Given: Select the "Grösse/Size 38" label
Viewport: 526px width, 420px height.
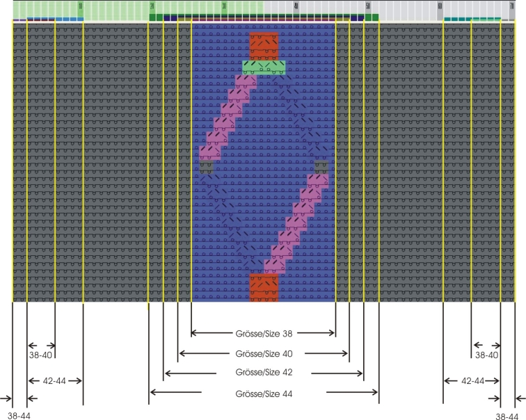Looking at the screenshot, I should (x=264, y=333).
